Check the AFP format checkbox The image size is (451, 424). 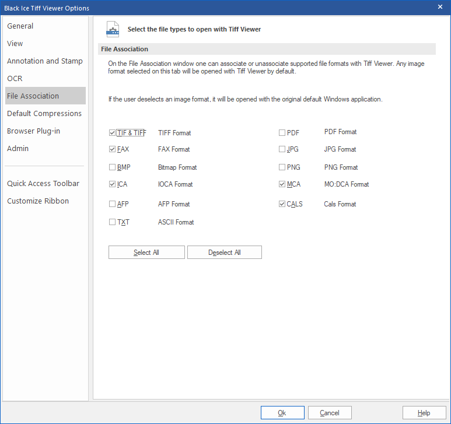pos(112,204)
